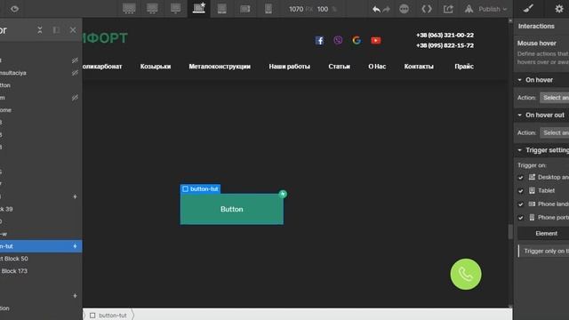Click the interaction lightning badge on Button

point(283,194)
